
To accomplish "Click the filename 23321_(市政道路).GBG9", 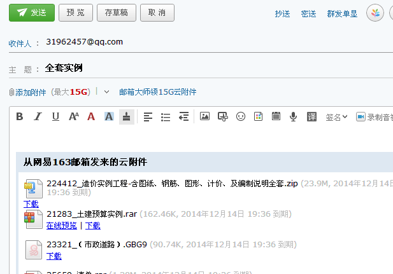I will coord(97,245).
